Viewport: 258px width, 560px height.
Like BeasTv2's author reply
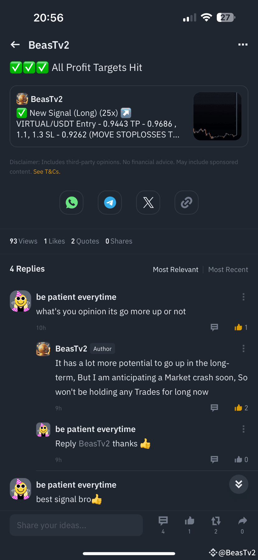tap(239, 408)
